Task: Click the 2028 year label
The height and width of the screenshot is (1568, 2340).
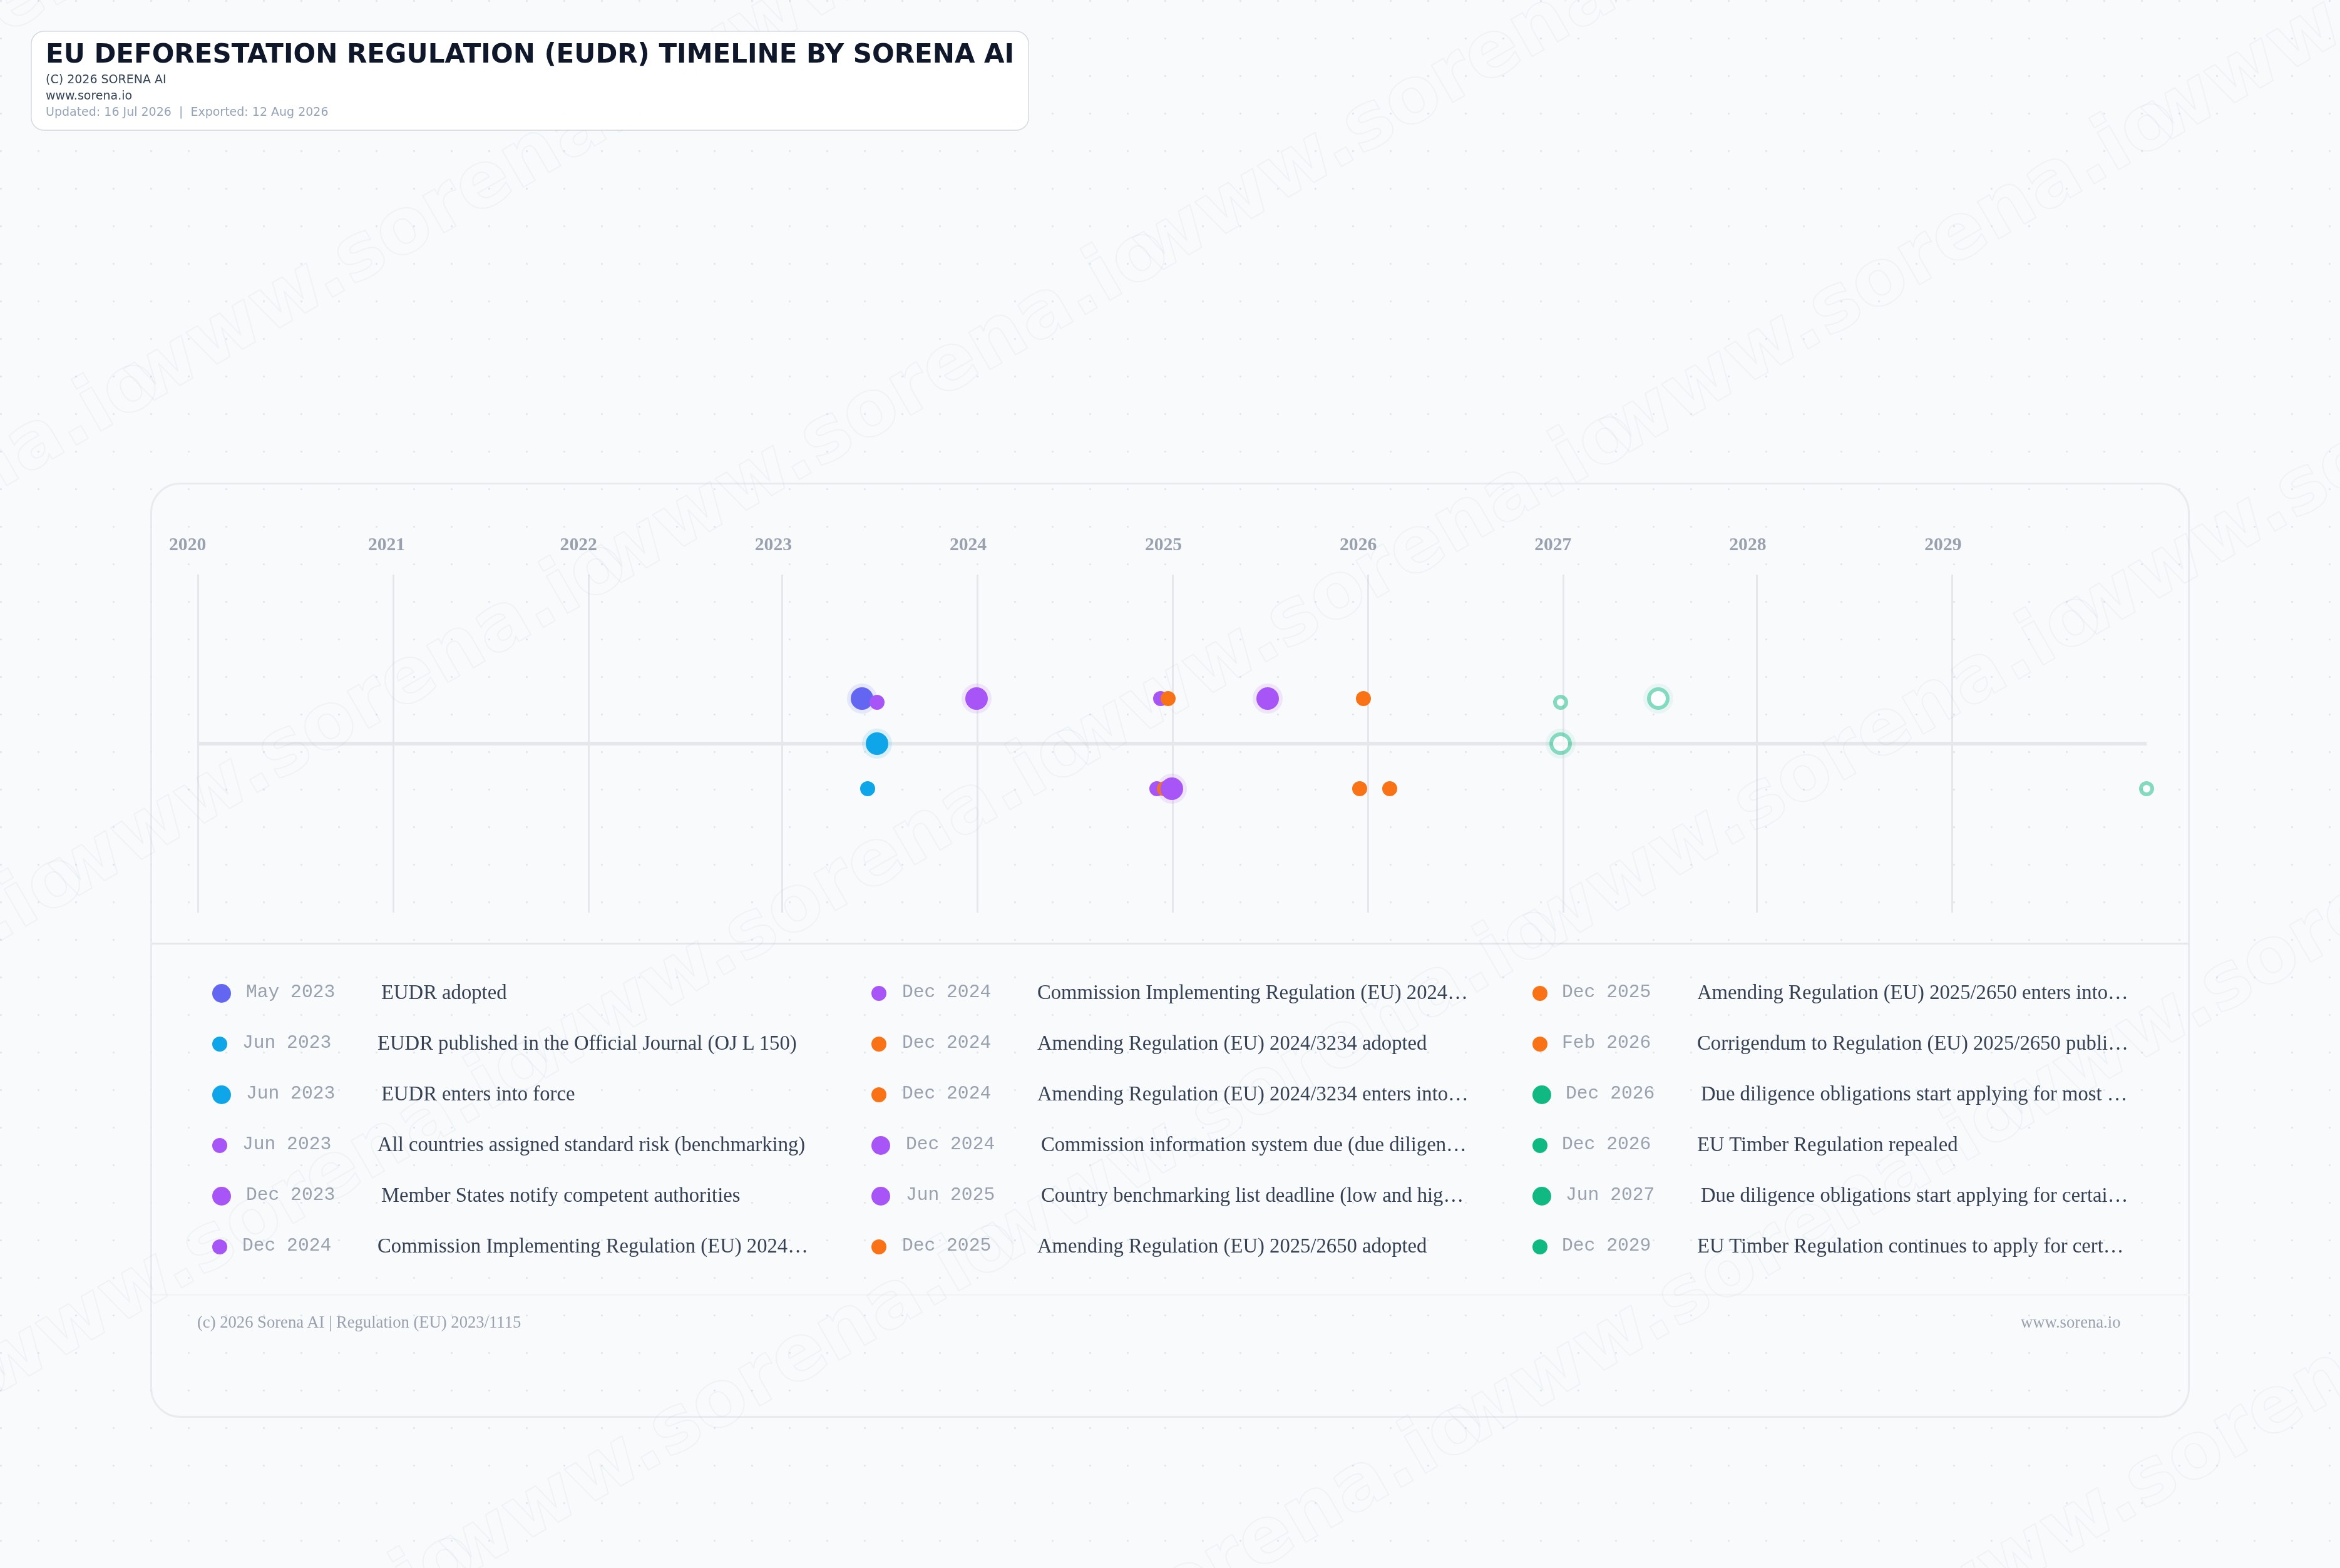Action: tap(1747, 544)
